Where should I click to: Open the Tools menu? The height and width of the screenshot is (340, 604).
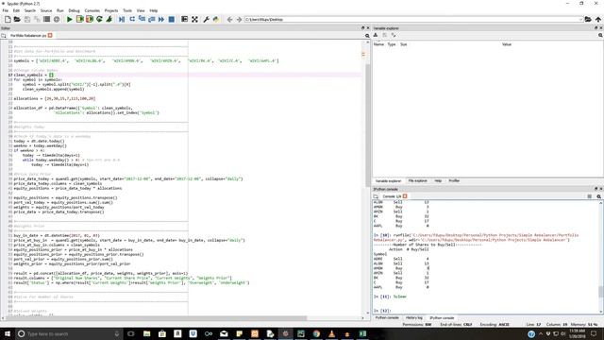pyautogui.click(x=127, y=10)
